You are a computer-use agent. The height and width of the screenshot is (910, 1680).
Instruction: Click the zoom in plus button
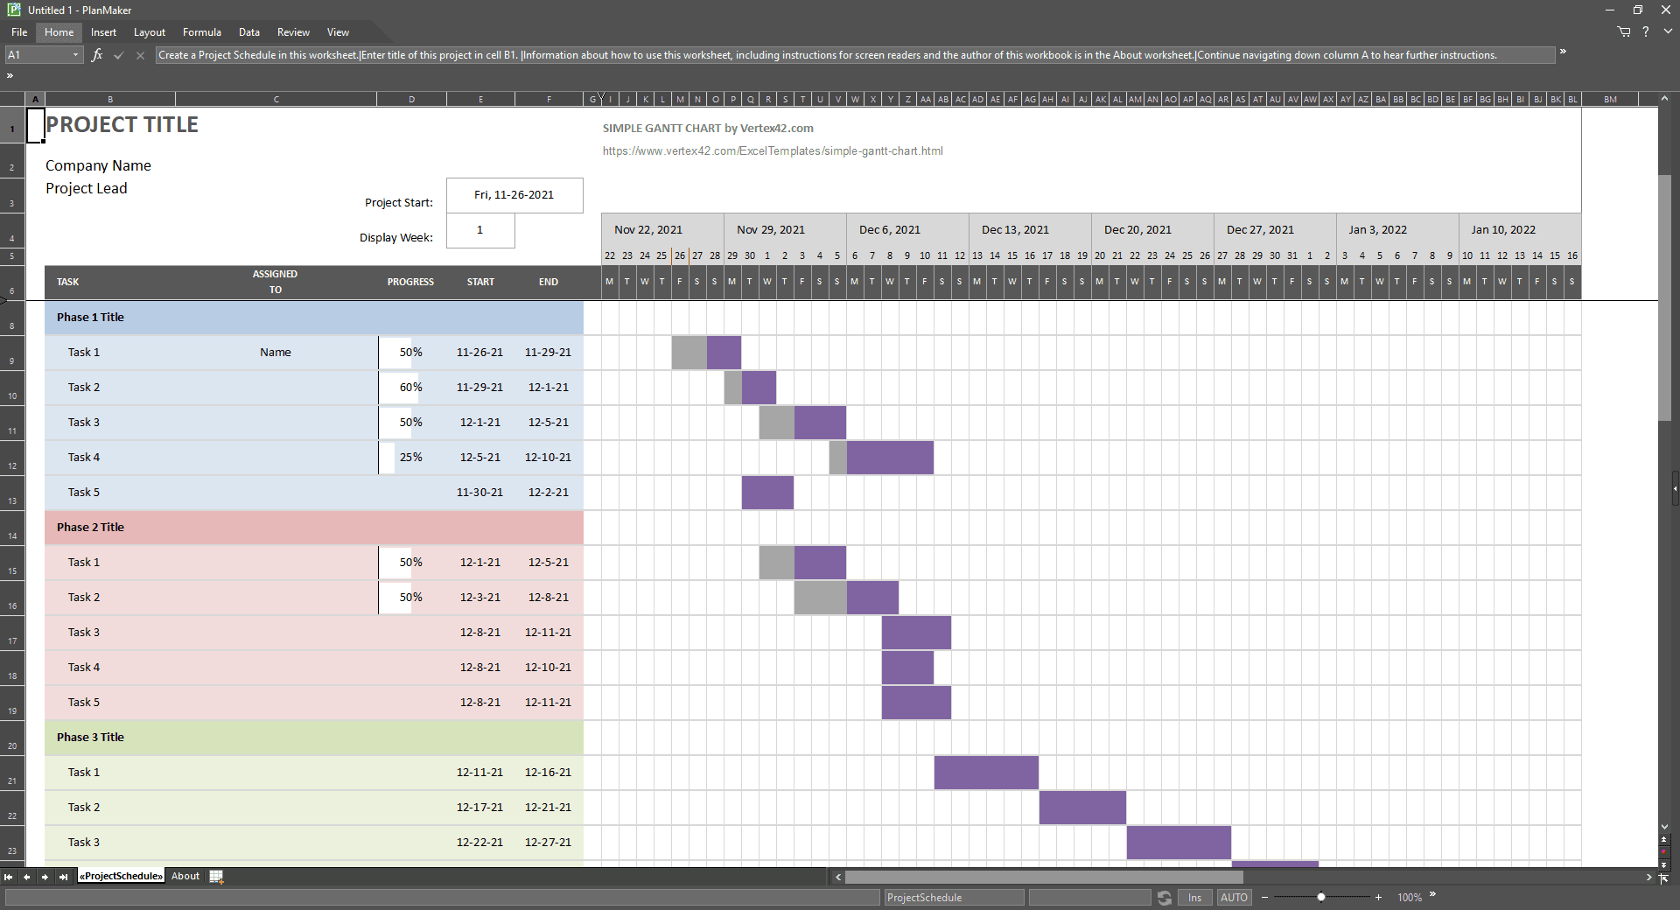click(1378, 898)
